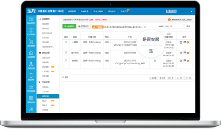Tick the checkbox for 小星星 row
This screenshot has width=221, height=130.
[66, 42]
